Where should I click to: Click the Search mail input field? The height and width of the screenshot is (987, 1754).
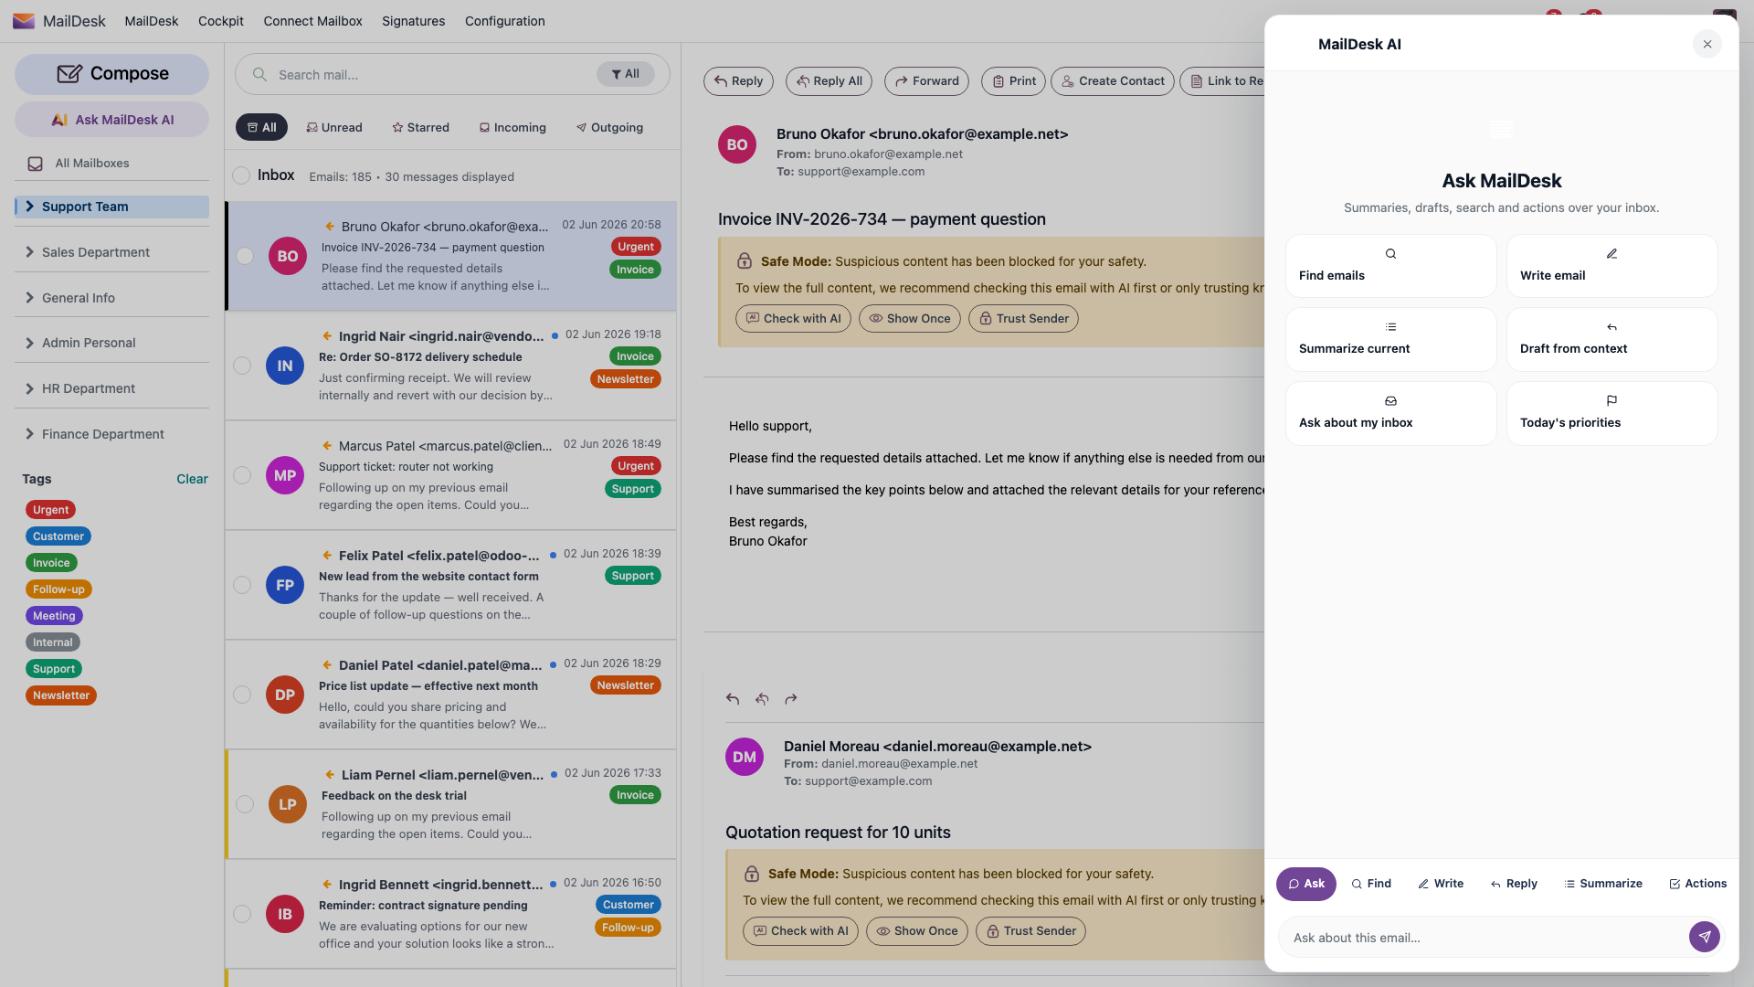tap(434, 75)
